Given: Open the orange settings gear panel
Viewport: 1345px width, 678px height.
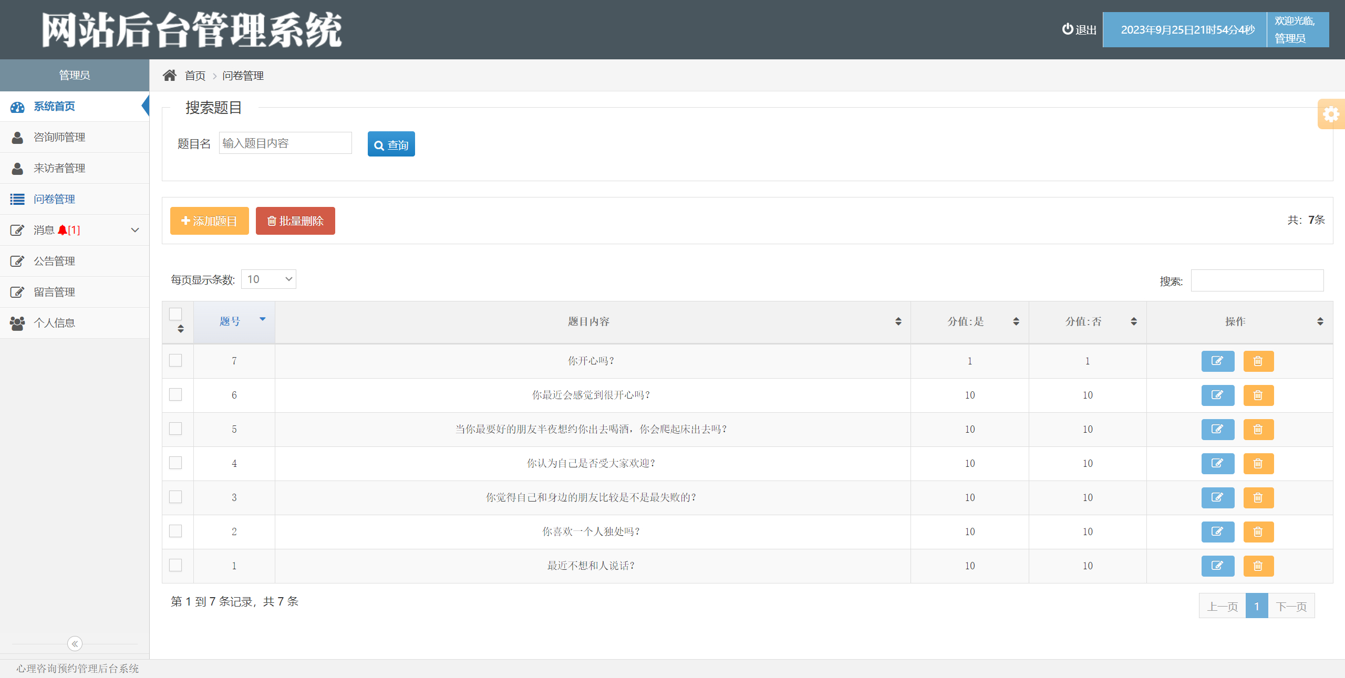Looking at the screenshot, I should coord(1331,114).
